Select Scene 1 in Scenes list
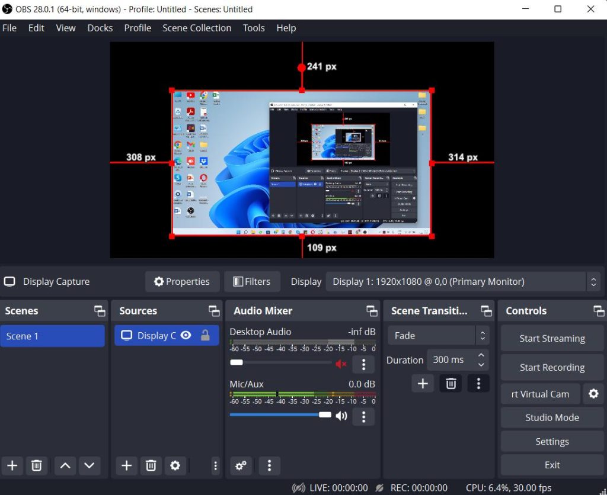Viewport: 607px width, 495px height. [52, 336]
